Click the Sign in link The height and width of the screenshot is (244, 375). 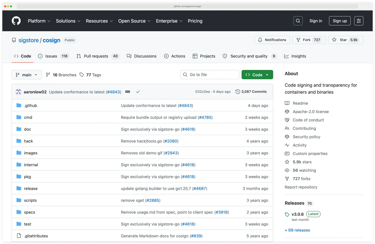point(315,21)
